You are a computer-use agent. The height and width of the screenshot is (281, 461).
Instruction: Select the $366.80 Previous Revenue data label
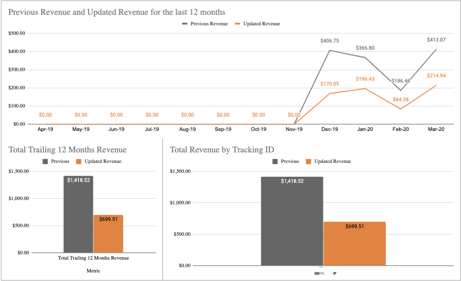pyautogui.click(x=365, y=48)
